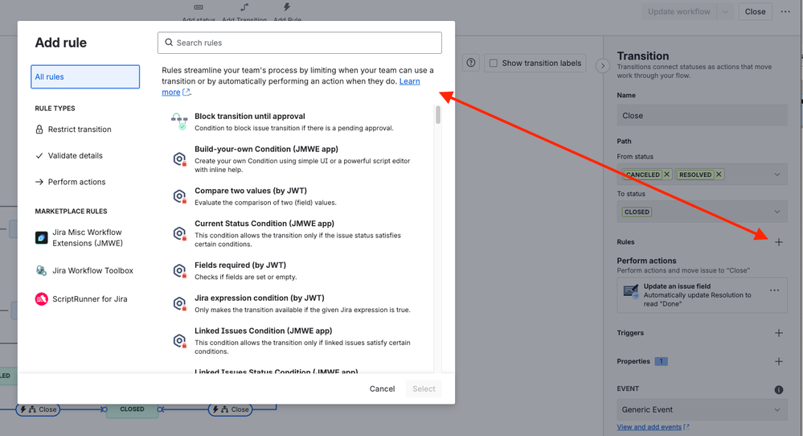Open the EVENT info icon
The width and height of the screenshot is (803, 436).
pos(778,390)
